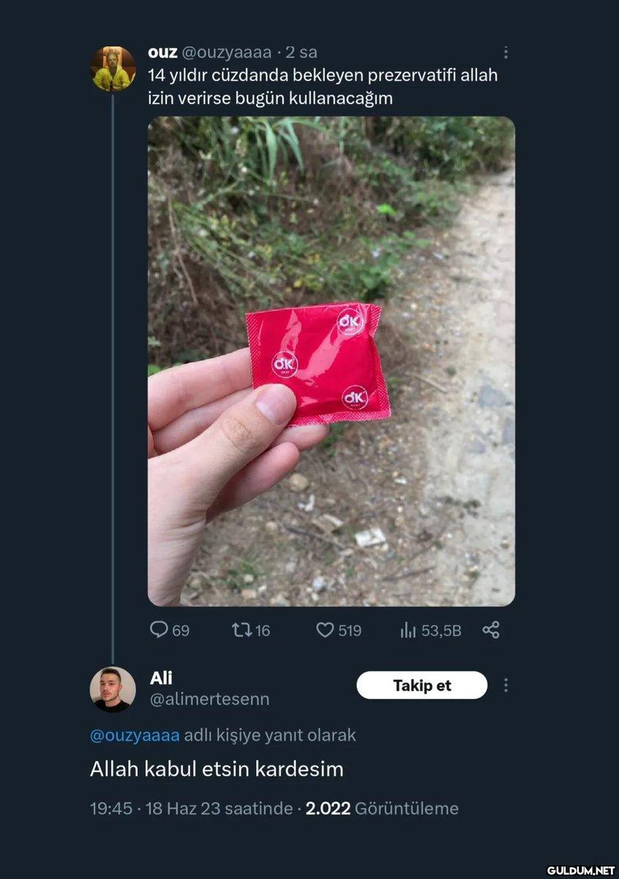Image resolution: width=619 pixels, height=879 pixels.
Task: Follow the blue @ouzyaaaa reply mention
Action: [x=135, y=735]
